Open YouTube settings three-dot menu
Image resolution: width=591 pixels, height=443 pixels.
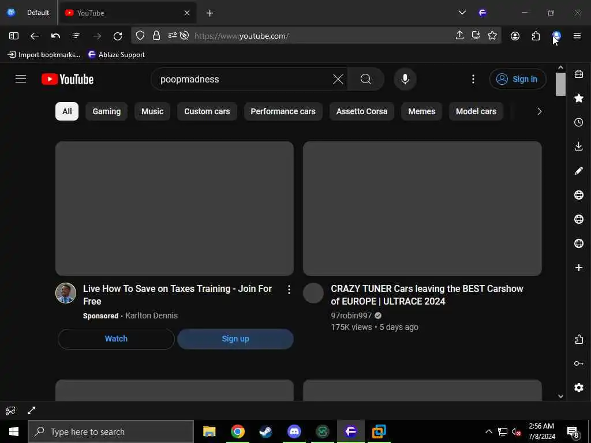[473, 79]
